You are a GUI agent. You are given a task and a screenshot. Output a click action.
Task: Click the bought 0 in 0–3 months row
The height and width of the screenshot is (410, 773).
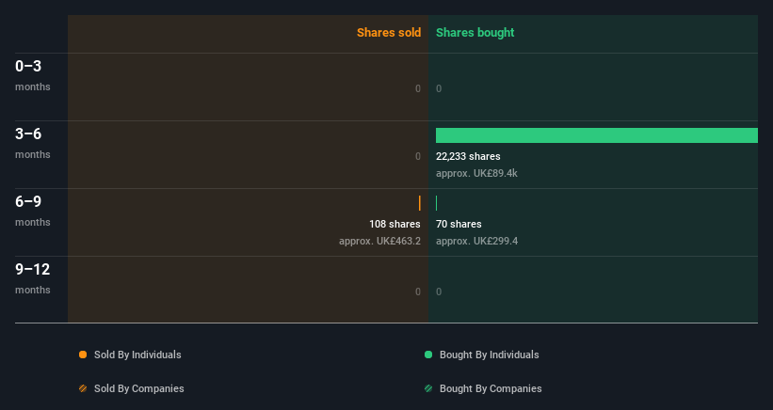(439, 88)
